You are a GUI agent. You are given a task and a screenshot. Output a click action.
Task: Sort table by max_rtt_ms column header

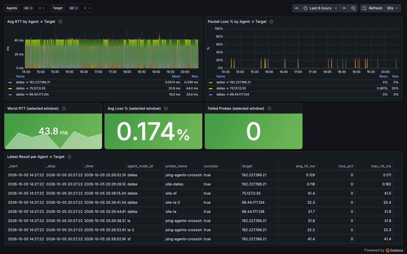click(x=381, y=166)
